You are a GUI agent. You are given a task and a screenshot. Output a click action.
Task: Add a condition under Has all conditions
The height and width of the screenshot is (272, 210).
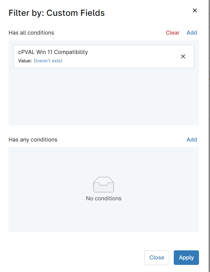[192, 33]
